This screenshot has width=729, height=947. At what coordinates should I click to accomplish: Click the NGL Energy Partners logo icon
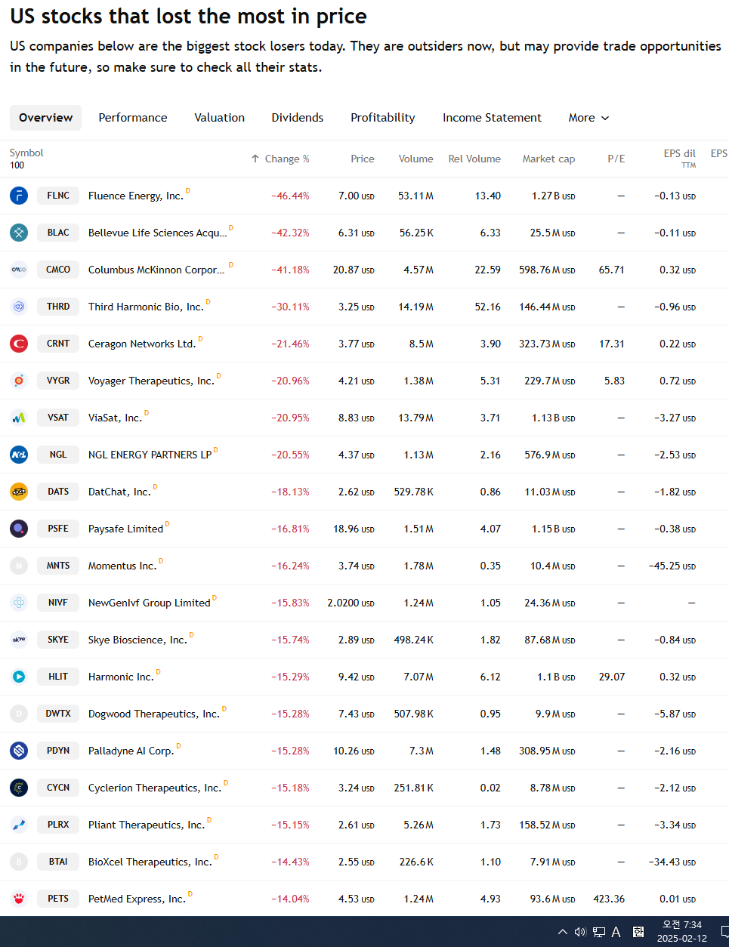pos(19,455)
